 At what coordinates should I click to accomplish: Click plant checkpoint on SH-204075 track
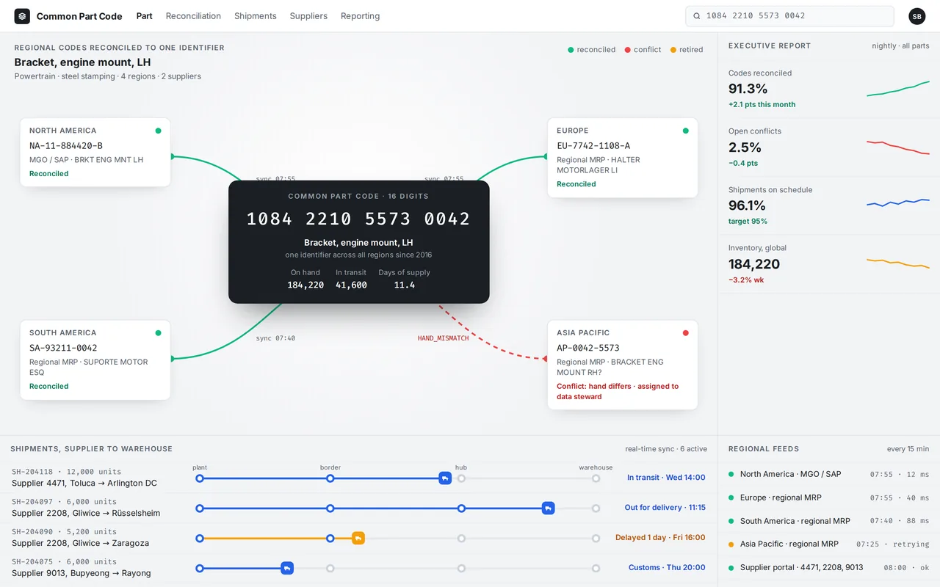pyautogui.click(x=200, y=568)
